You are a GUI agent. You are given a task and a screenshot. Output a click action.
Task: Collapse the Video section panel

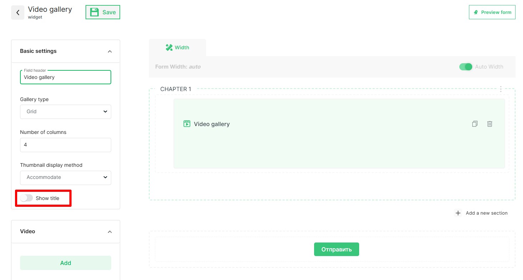coord(109,232)
